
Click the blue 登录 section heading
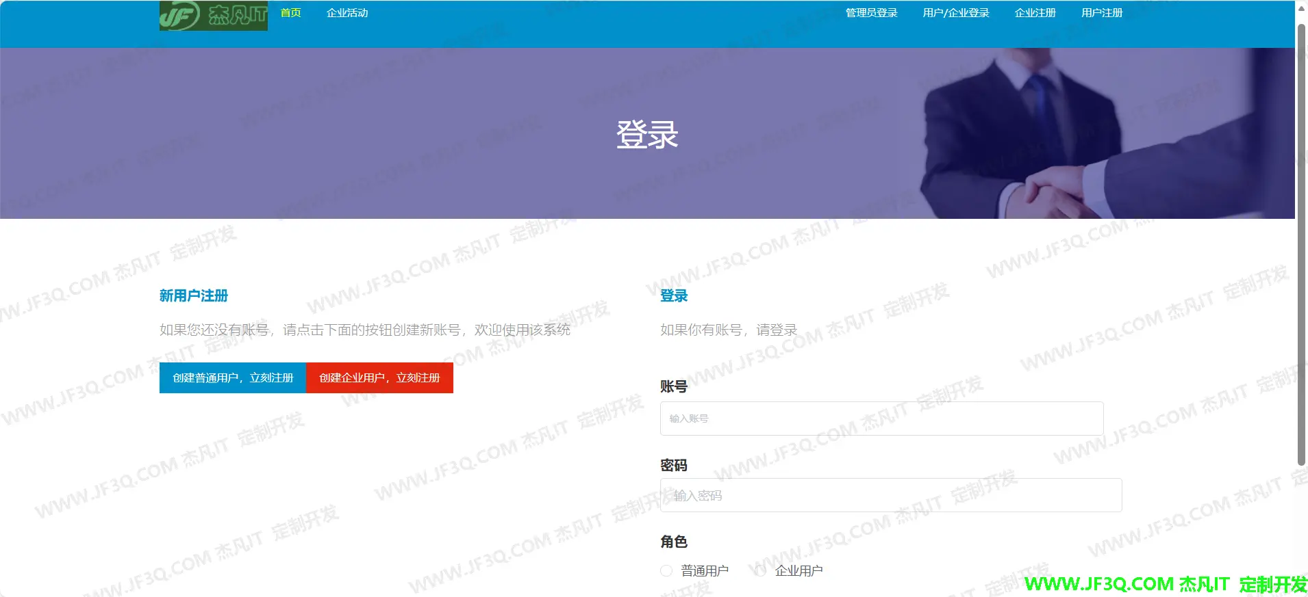(673, 295)
